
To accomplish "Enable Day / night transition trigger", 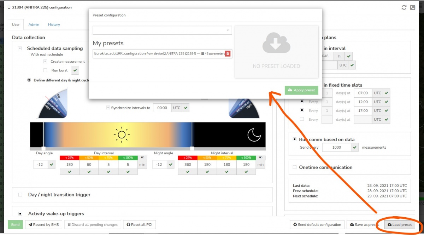I will click(20, 195).
